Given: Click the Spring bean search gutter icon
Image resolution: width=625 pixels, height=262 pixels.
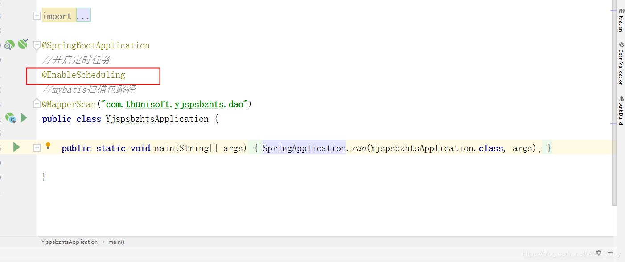Looking at the screenshot, I should click(9, 44).
